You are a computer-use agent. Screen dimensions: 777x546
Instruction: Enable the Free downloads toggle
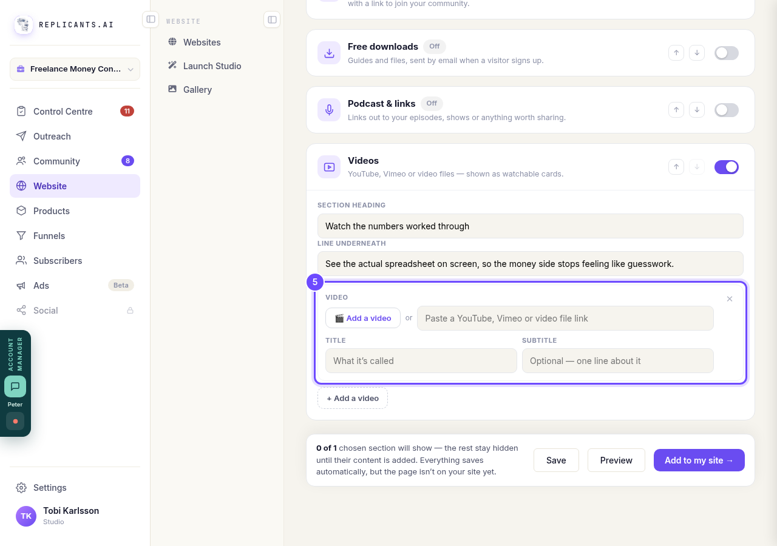click(x=727, y=53)
